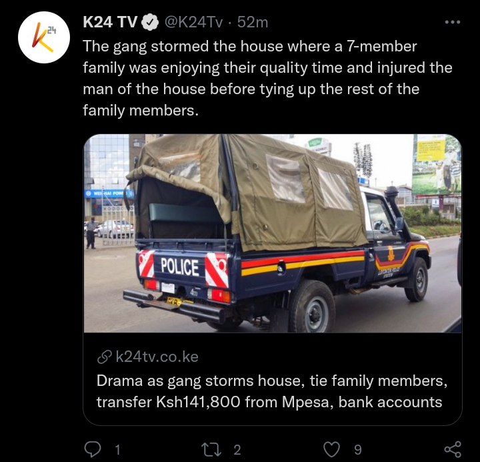
Task: Open the K24 TV profile avatar
Action: pyautogui.click(x=44, y=37)
